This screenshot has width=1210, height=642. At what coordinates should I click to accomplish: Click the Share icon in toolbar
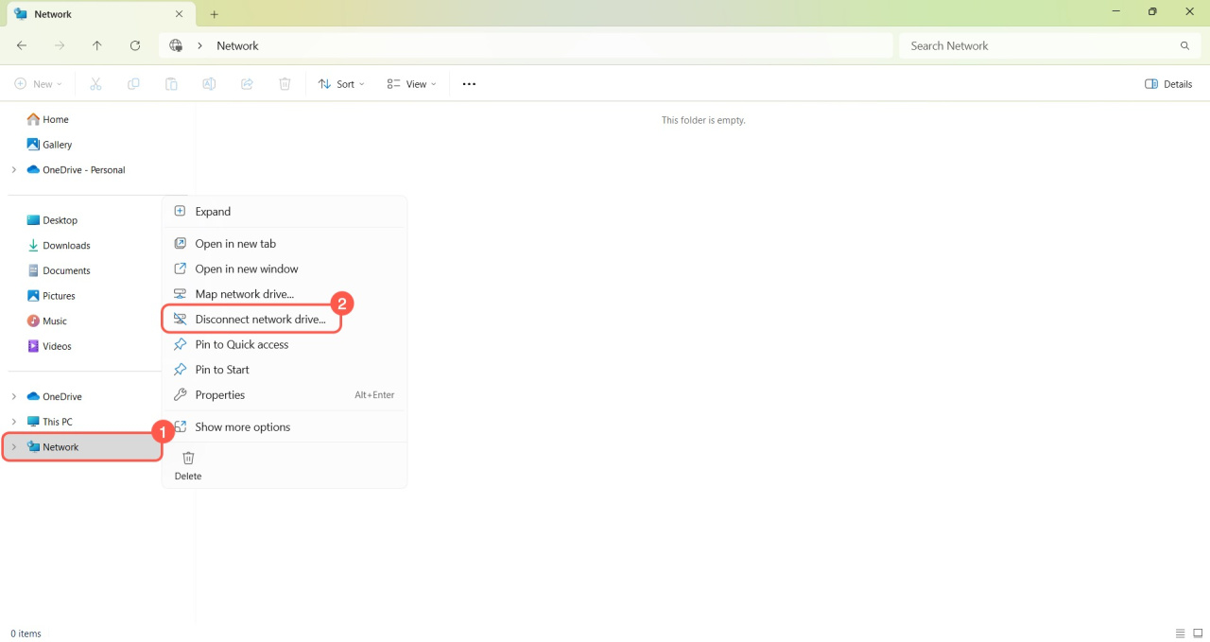pyautogui.click(x=247, y=84)
